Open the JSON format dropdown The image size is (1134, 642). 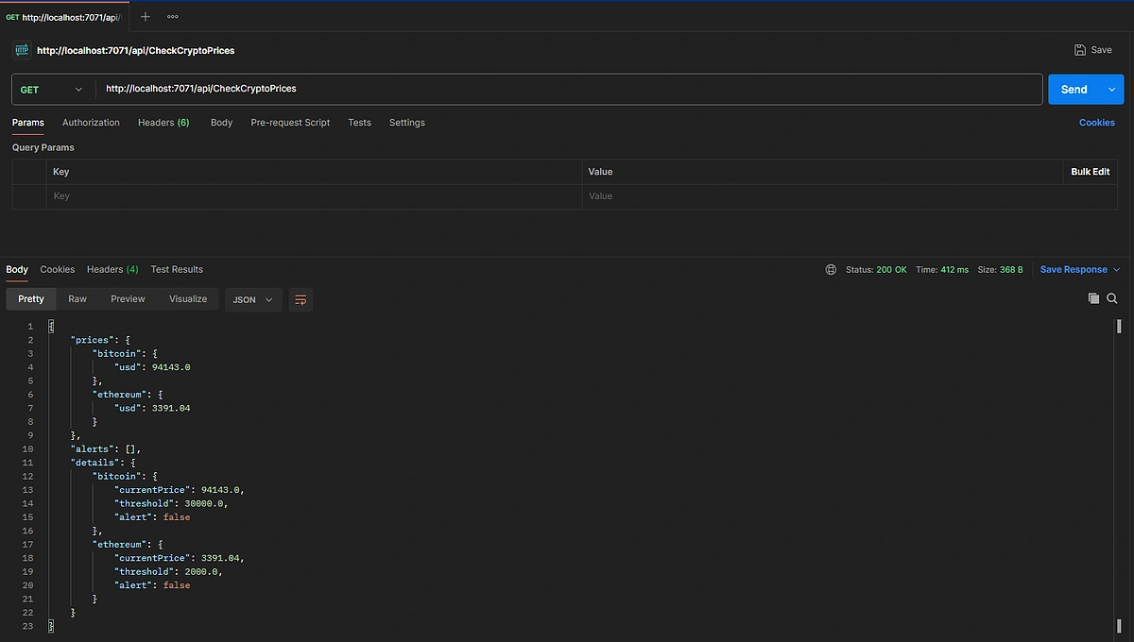click(x=250, y=299)
